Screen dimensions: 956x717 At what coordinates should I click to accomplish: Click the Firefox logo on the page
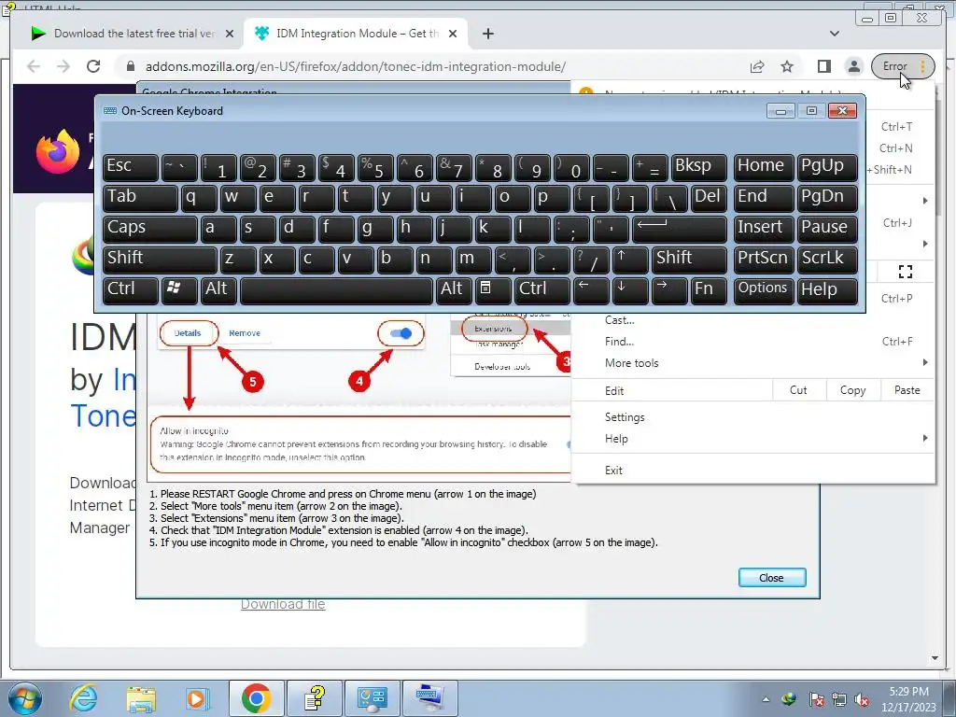[58, 152]
